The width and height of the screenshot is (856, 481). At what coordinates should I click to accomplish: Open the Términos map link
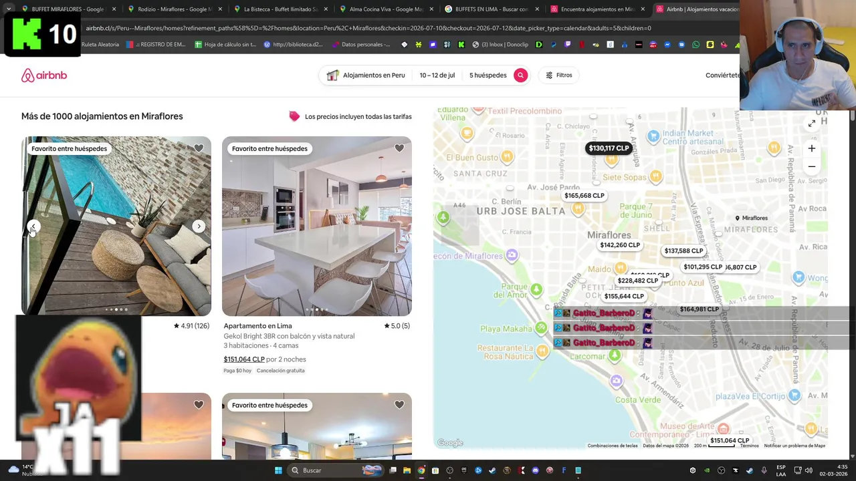(x=749, y=446)
